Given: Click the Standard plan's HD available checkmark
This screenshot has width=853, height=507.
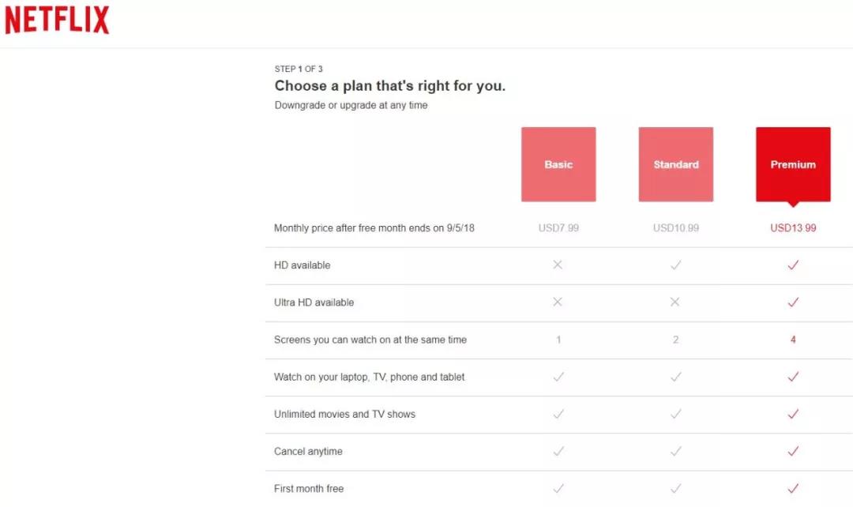Looking at the screenshot, I should [x=675, y=265].
